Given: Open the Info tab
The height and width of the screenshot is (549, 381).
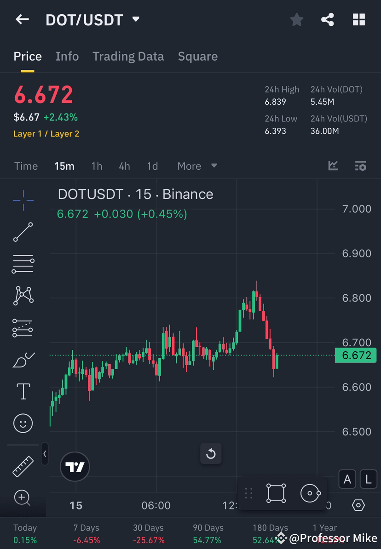Looking at the screenshot, I should pyautogui.click(x=67, y=56).
